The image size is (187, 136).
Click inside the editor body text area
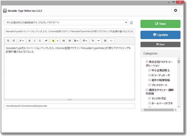pyautogui.click(x=70, y=72)
